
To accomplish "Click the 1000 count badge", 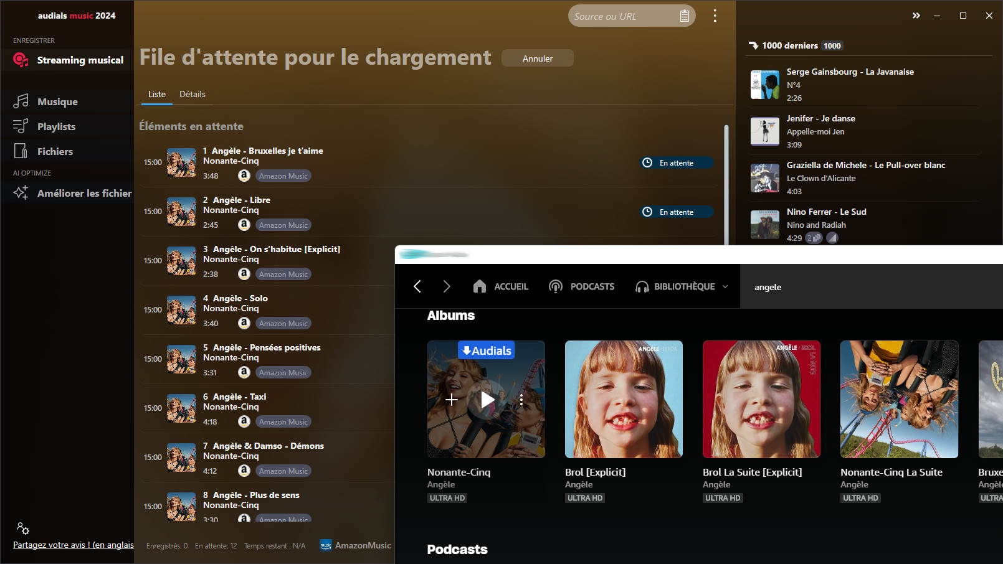I will coord(832,45).
